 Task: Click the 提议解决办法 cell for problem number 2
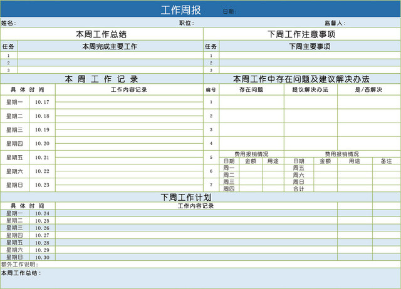click(x=311, y=116)
